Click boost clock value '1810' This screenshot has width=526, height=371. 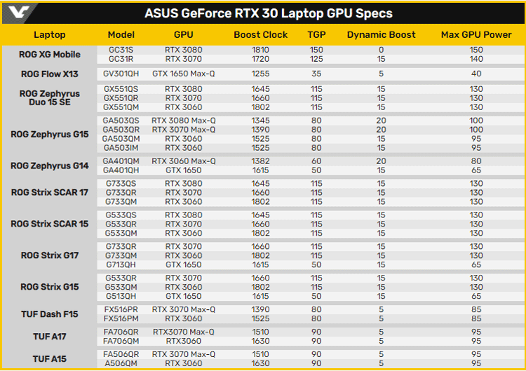[x=261, y=50]
